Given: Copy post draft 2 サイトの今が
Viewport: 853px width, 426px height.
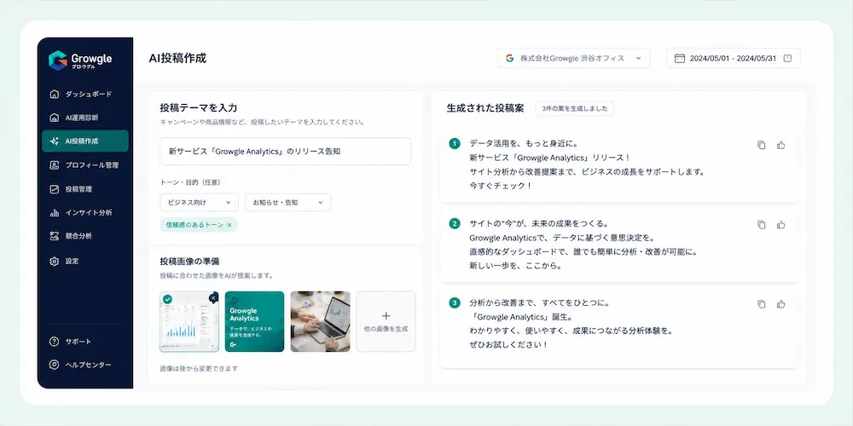Looking at the screenshot, I should [x=762, y=224].
